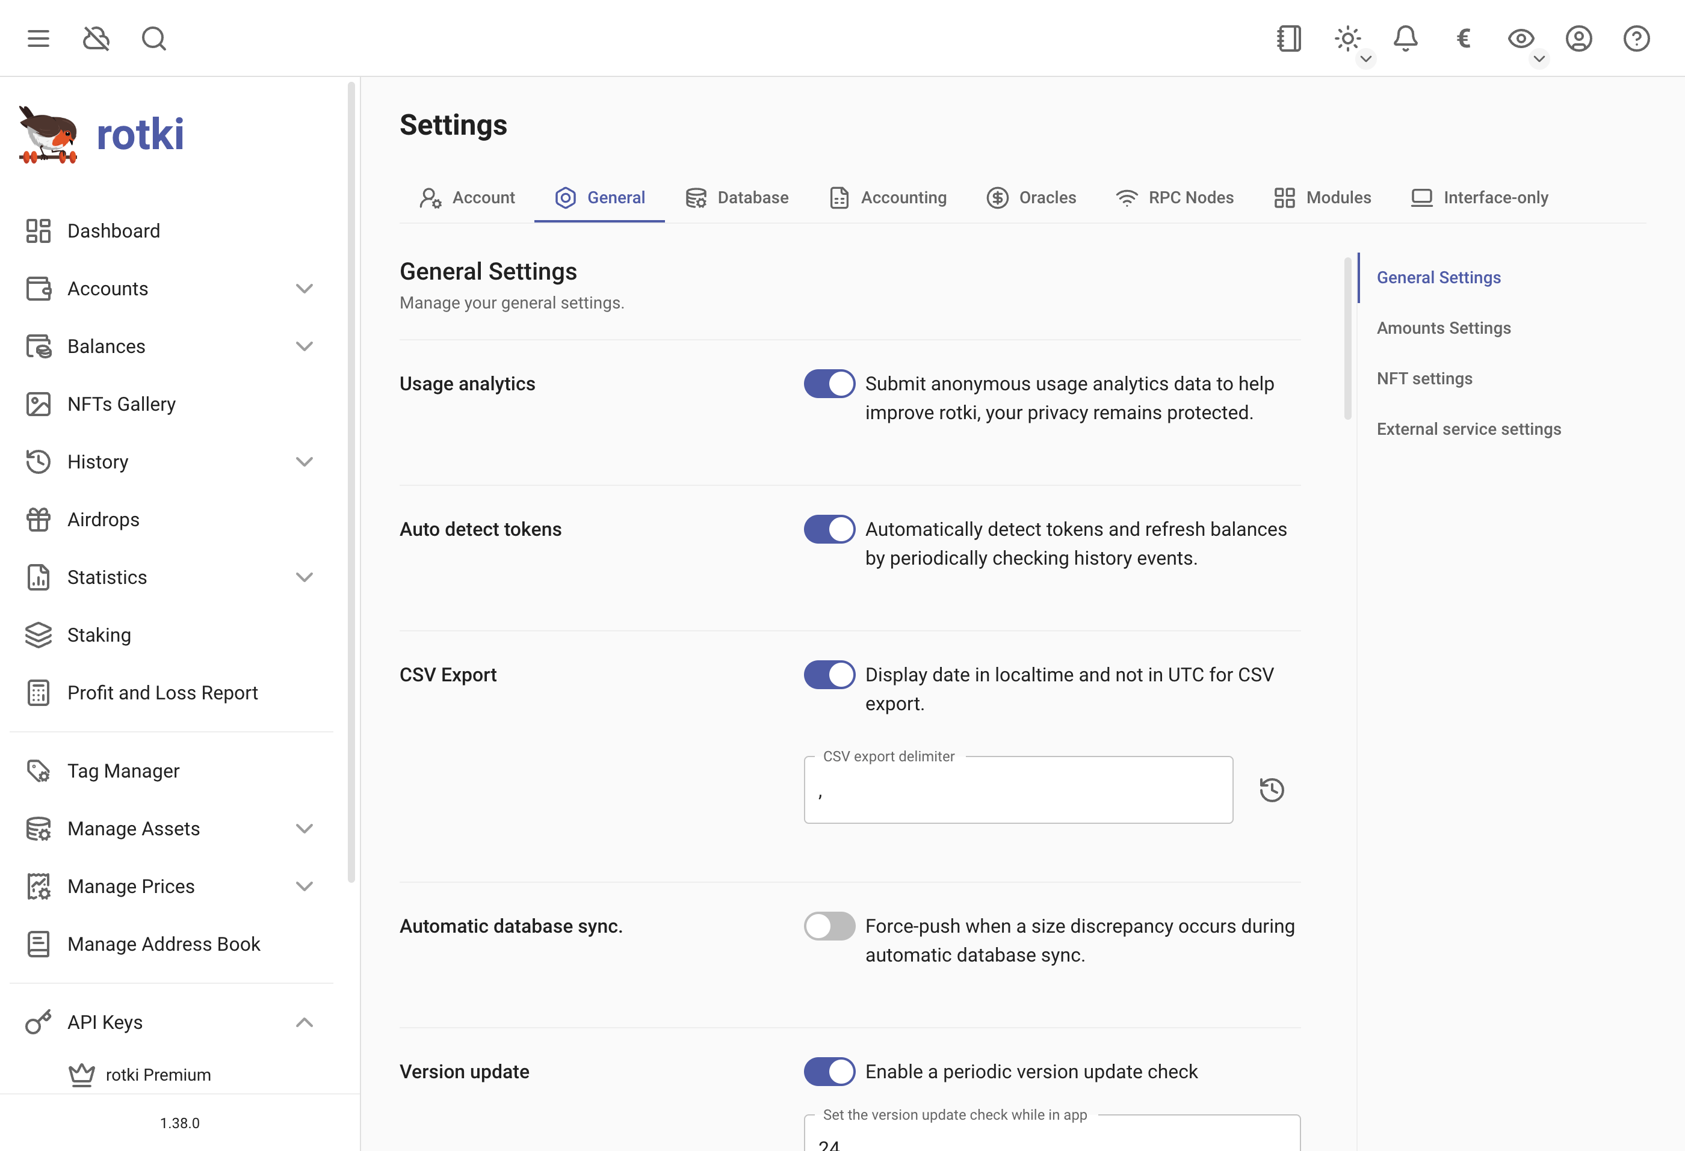Switch to the Accounting tab
This screenshot has height=1151, width=1685.
[888, 198]
